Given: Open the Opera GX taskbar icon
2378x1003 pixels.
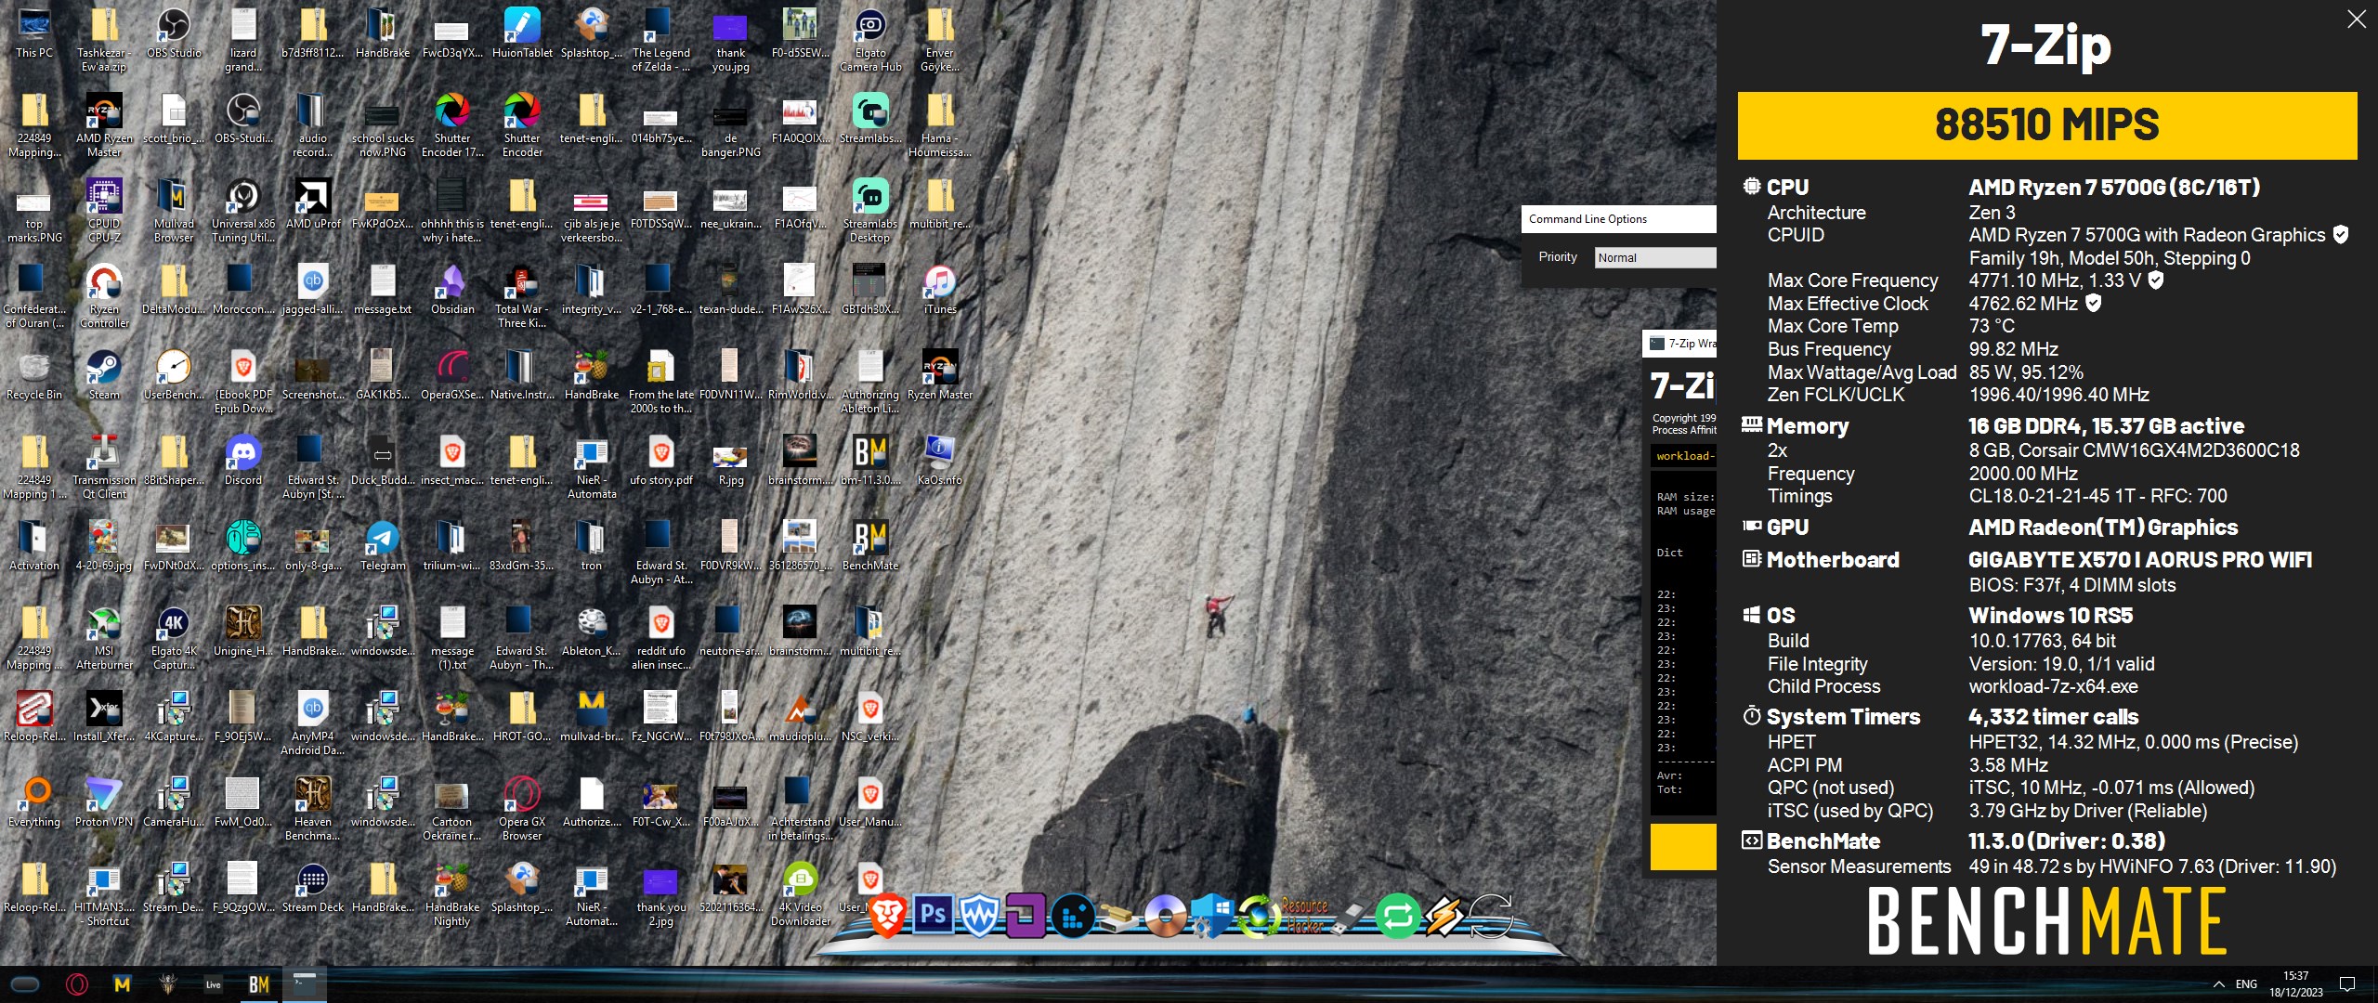Looking at the screenshot, I should pyautogui.click(x=77, y=984).
